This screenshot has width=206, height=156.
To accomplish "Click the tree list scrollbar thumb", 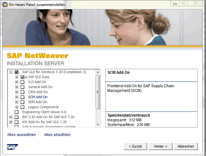I will (98, 92).
